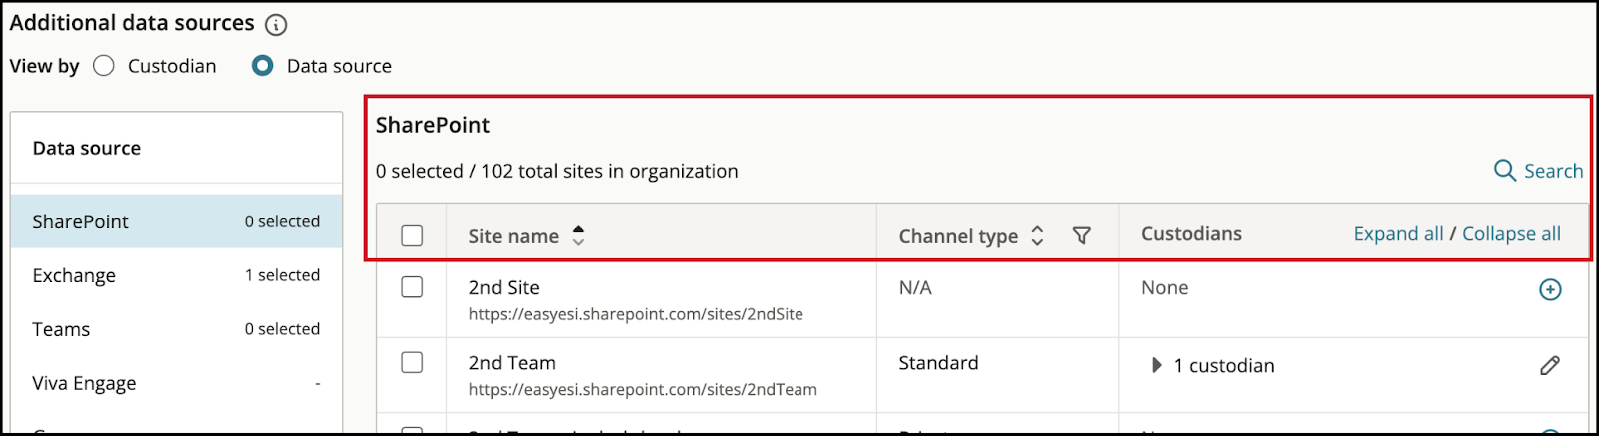The image size is (1599, 436).
Task: Edit custodians for 2nd Team pencil icon
Action: pos(1550,365)
